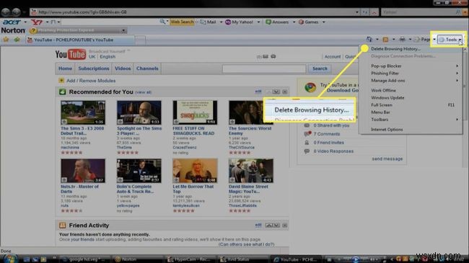Click the Yahoo Y! logo icon

click(37, 22)
